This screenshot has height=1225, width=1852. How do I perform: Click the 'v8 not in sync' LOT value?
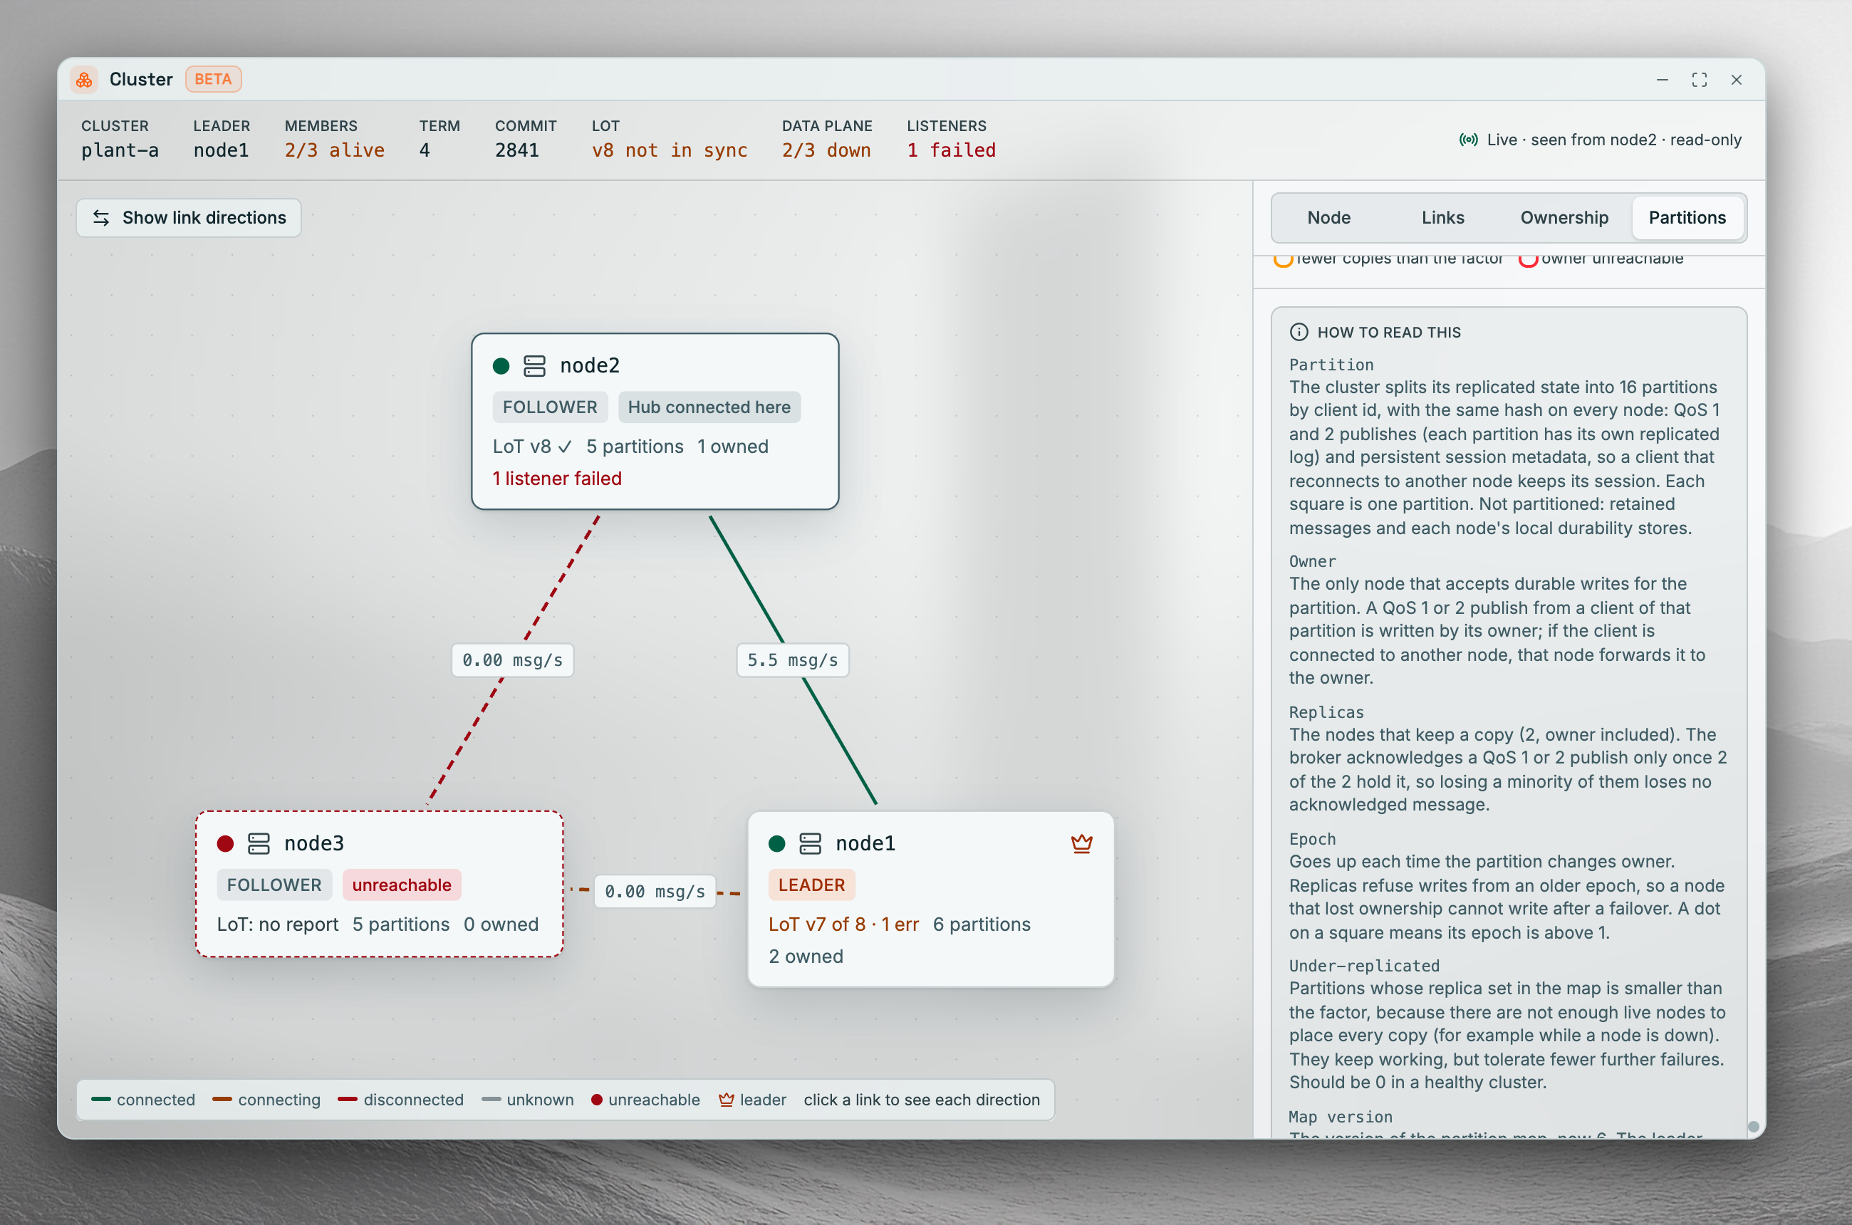669,150
